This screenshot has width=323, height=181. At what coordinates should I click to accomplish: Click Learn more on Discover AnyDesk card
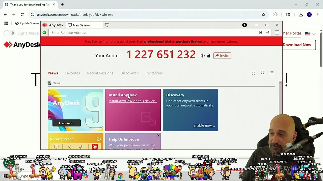pos(67,123)
